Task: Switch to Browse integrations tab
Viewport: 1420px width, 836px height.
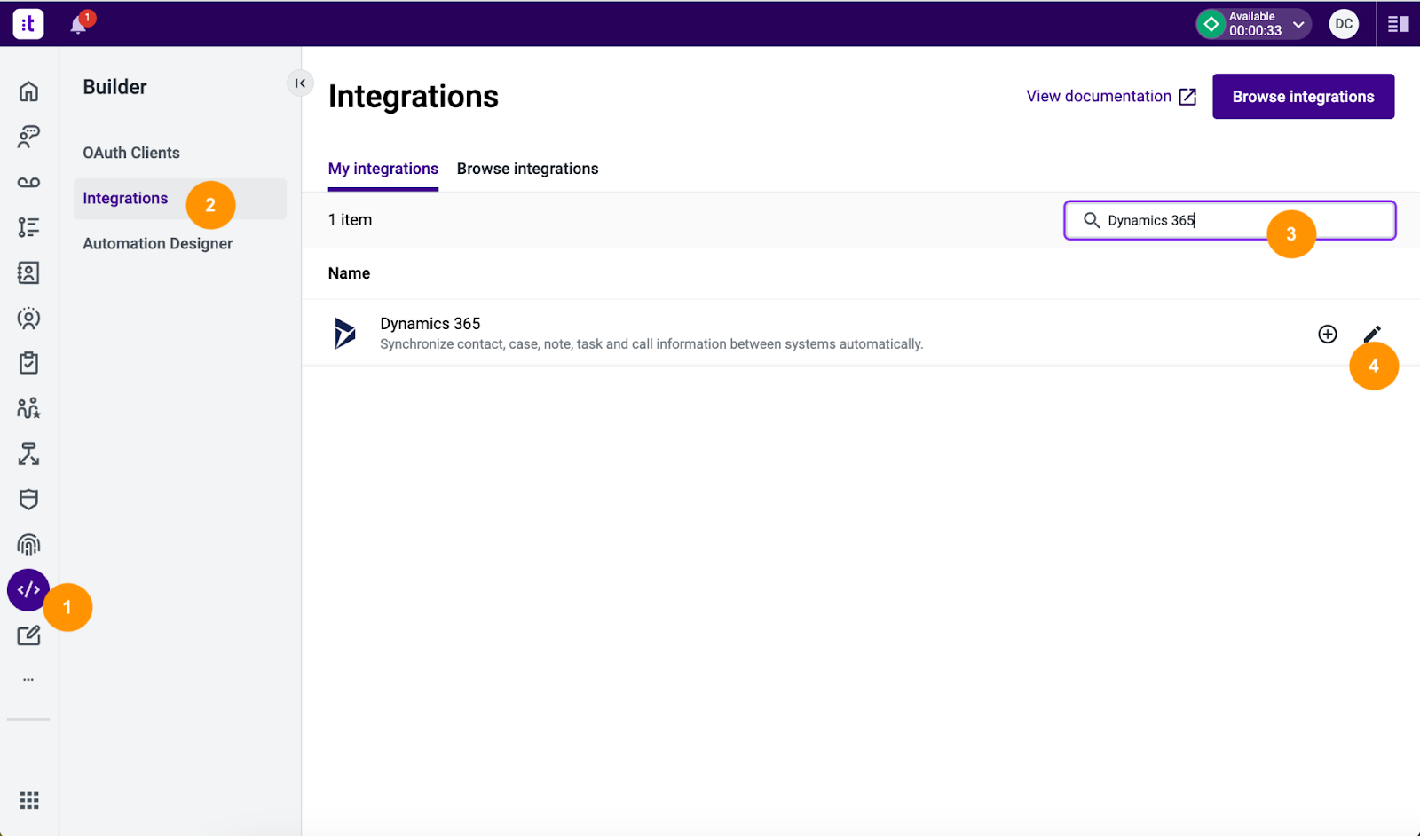Action: coord(527,169)
